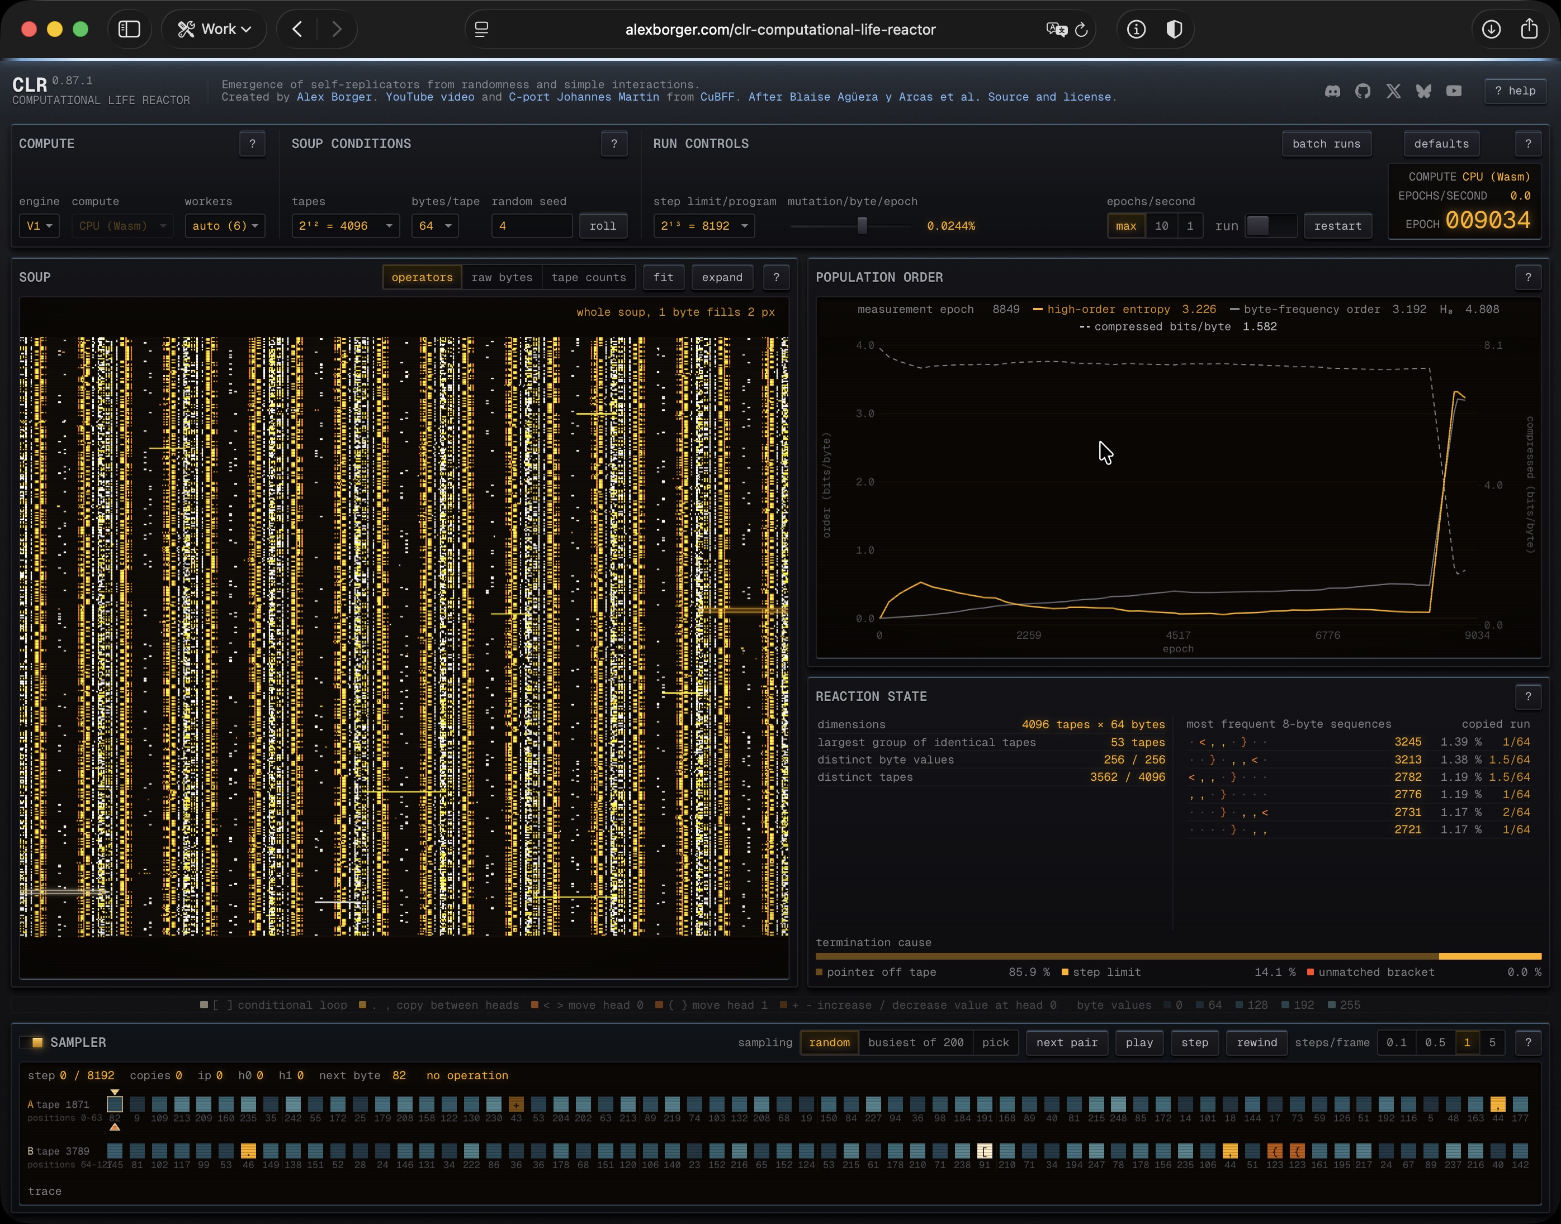This screenshot has height=1224, width=1561.
Task: Open the bytes/tape 64 dropdown
Action: point(435,226)
